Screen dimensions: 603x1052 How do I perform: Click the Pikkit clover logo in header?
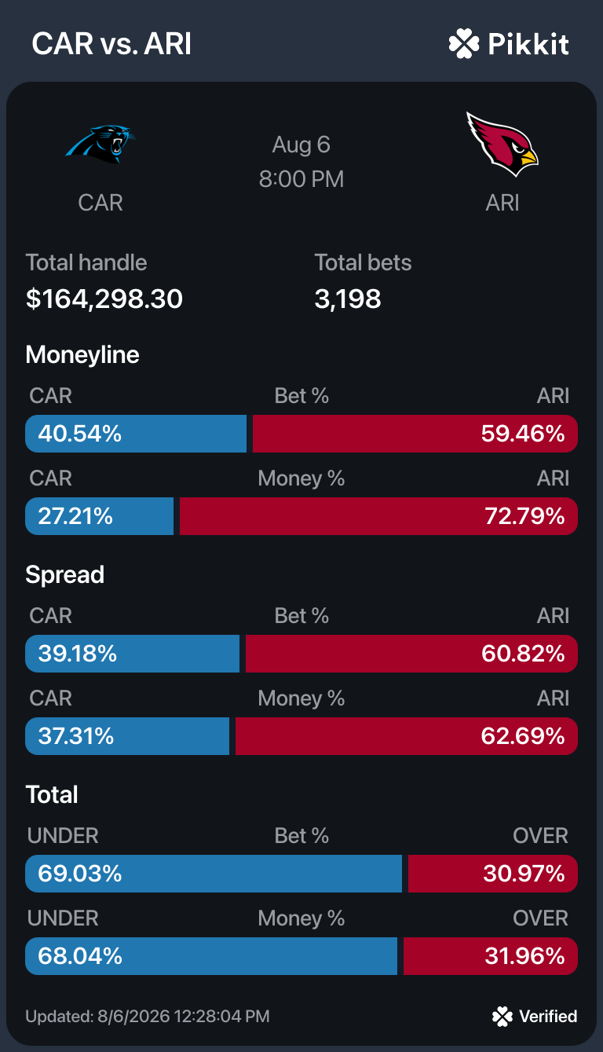point(463,44)
